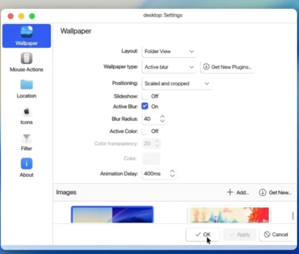Expand the Wallpaper type dropdown showing Active blur
The width and height of the screenshot is (299, 254).
[169, 67]
